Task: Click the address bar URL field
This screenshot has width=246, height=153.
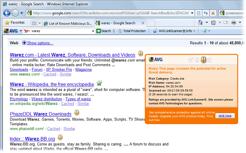Action: (108, 13)
